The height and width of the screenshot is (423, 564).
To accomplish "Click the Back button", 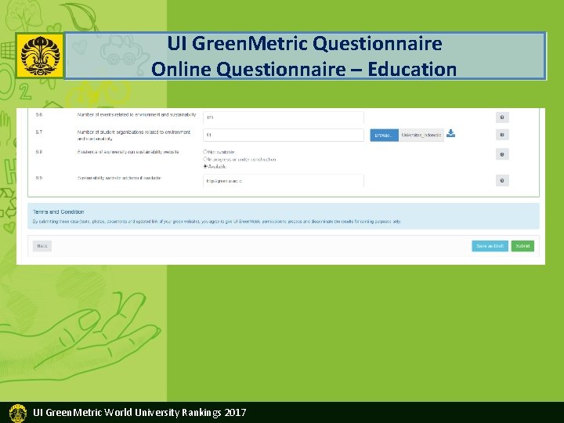I will click(42, 246).
